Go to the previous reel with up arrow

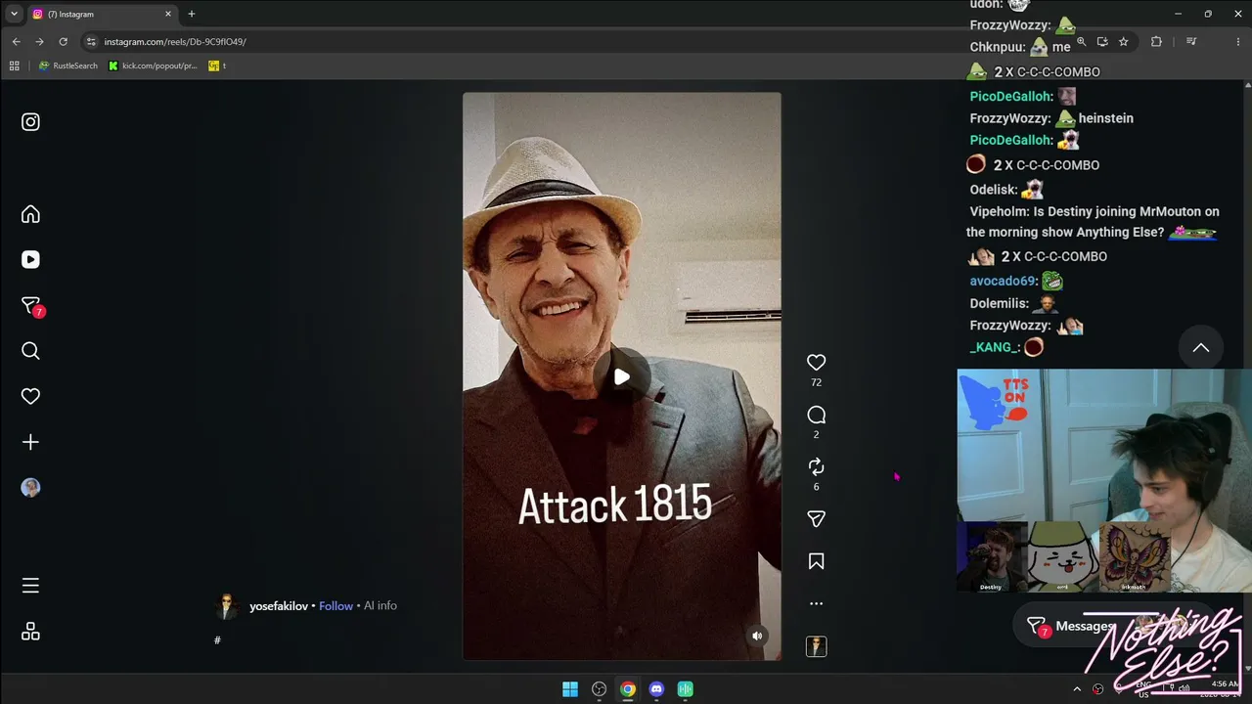pyautogui.click(x=1201, y=348)
